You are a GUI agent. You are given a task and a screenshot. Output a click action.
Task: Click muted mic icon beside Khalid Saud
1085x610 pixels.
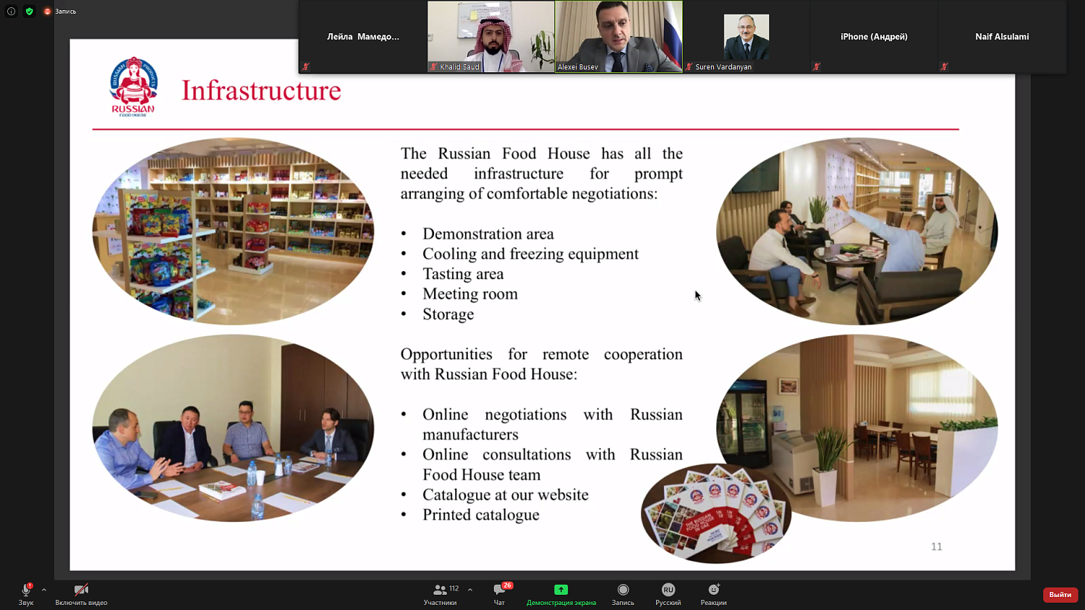click(434, 67)
